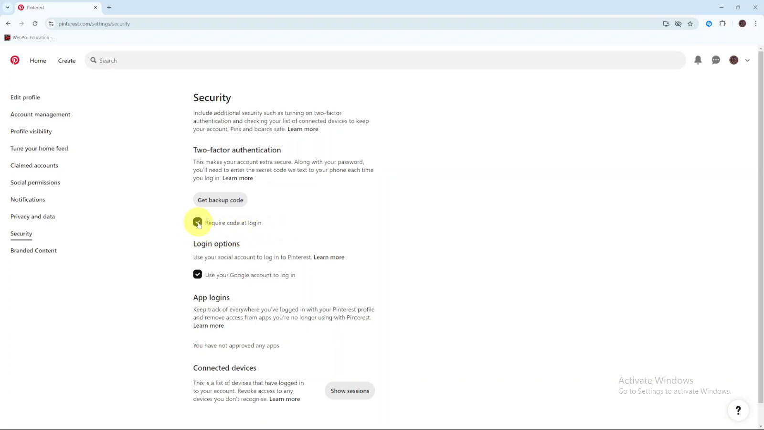The height and width of the screenshot is (430, 764).
Task: Click 'You have not approved any apps' text
Action: [x=236, y=345]
